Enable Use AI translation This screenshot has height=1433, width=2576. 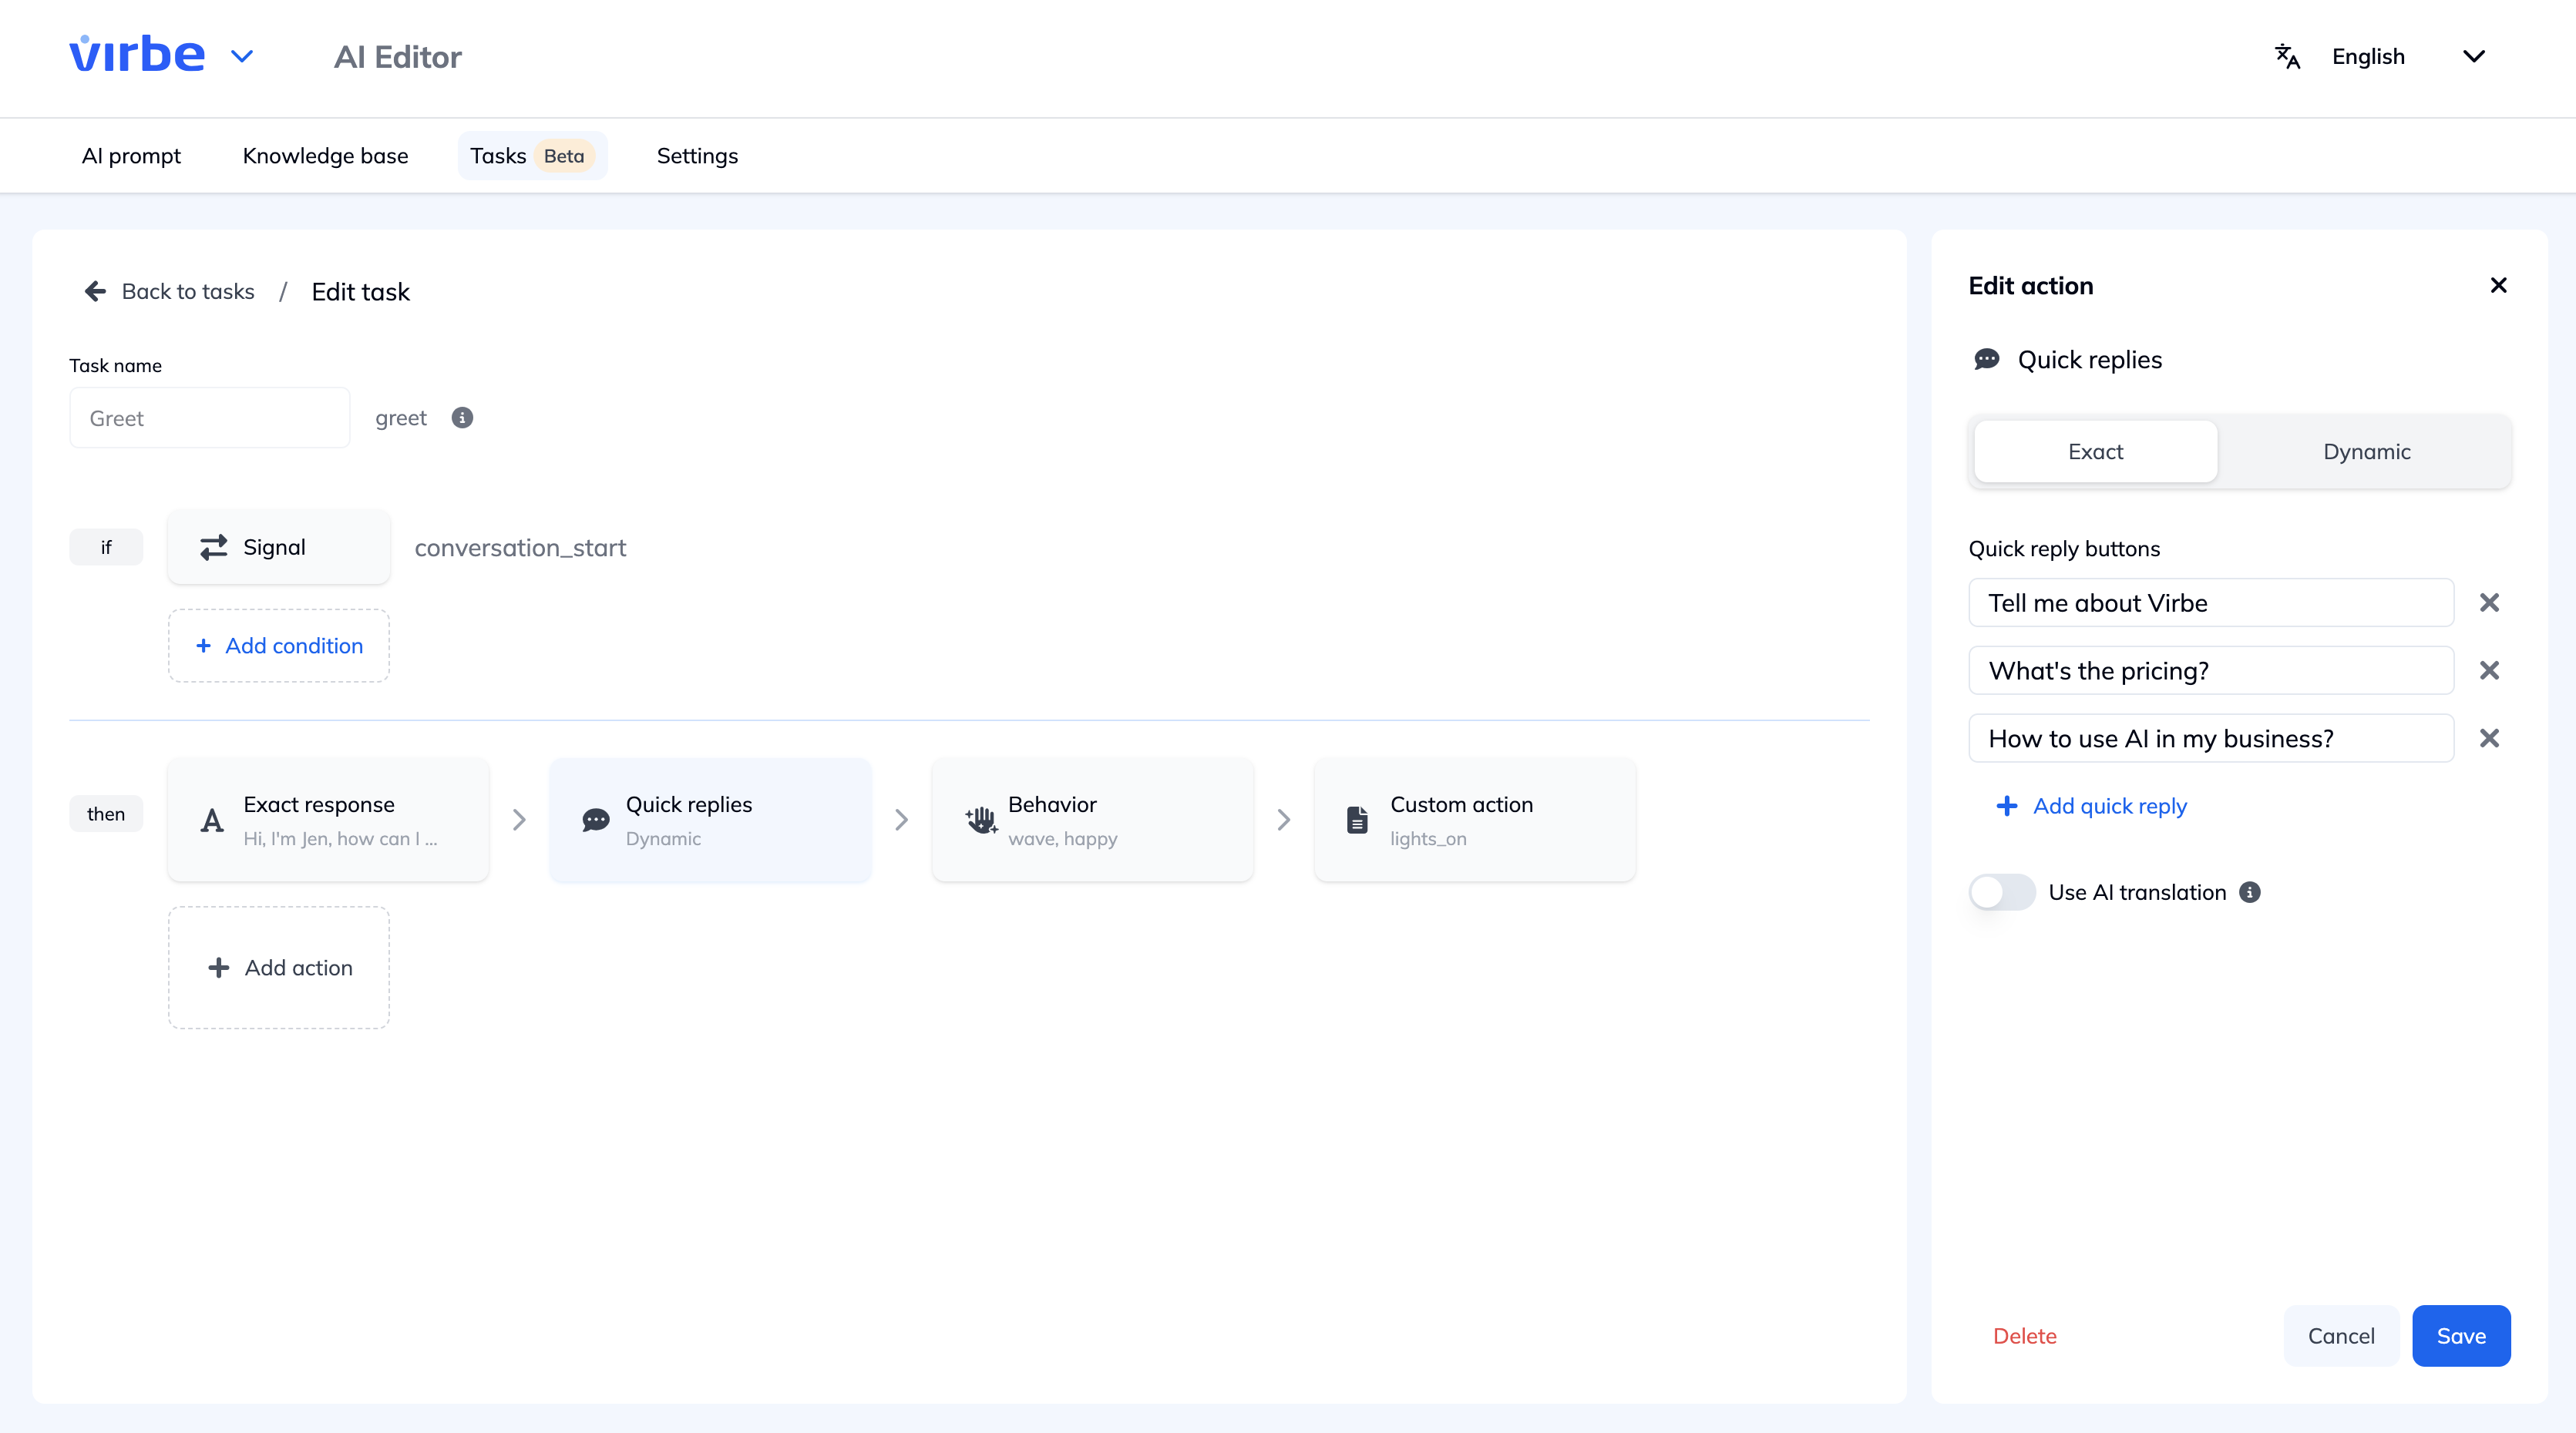pos(2001,891)
